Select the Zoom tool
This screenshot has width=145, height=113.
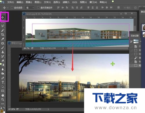pos(3,99)
